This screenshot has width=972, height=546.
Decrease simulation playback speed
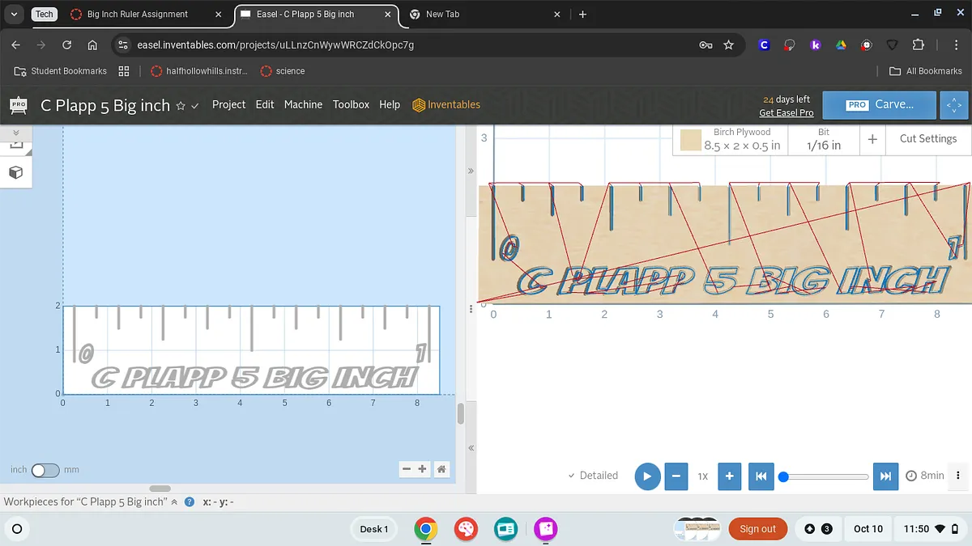pos(676,476)
